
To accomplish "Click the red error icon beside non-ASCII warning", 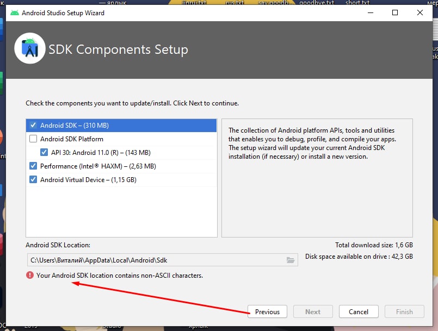I will point(30,275).
